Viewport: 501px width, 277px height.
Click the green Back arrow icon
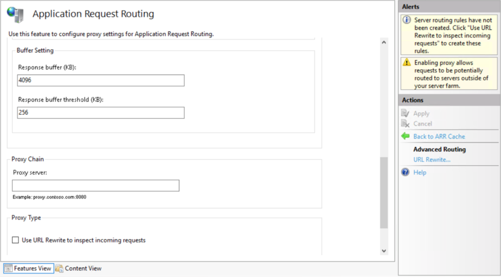click(405, 136)
